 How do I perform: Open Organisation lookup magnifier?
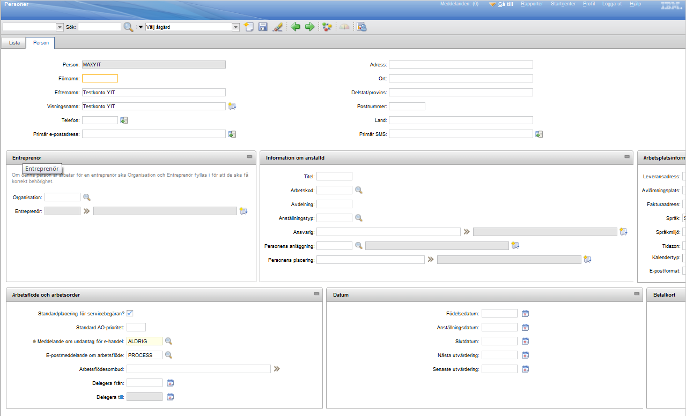pos(87,198)
